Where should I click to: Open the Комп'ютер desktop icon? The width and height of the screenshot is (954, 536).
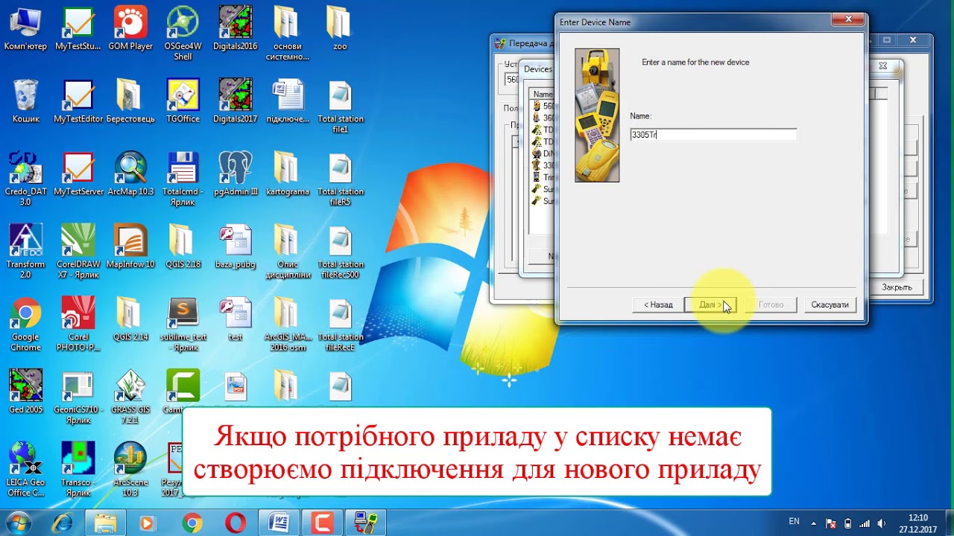tap(25, 29)
